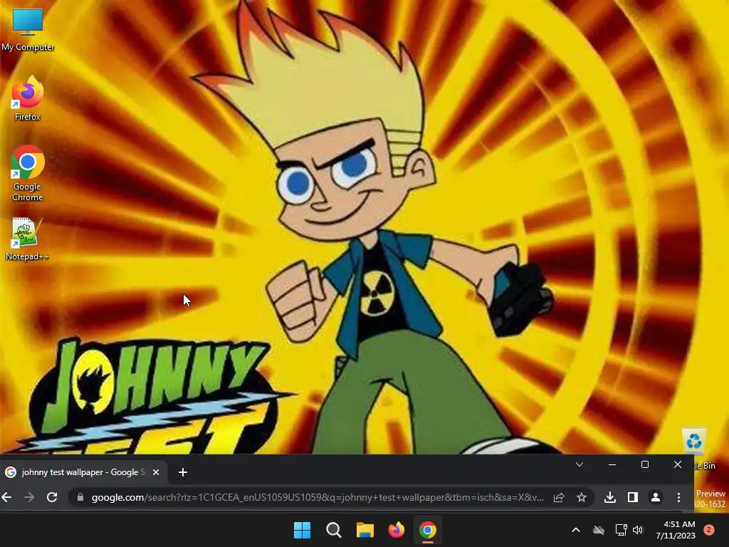Open the Recycle Bin desktop icon
The image size is (729, 547).
[696, 447]
